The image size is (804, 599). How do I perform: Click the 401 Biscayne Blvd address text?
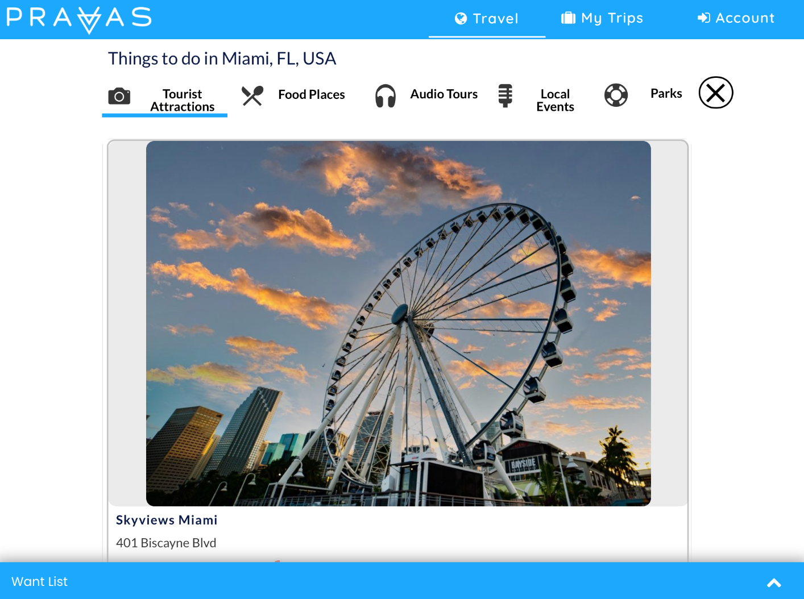(166, 543)
